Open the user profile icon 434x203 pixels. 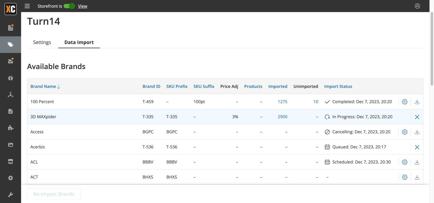[417, 6]
